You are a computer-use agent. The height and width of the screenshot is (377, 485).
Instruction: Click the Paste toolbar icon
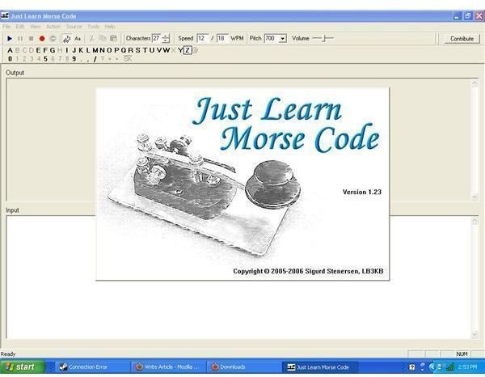pyautogui.click(x=113, y=38)
